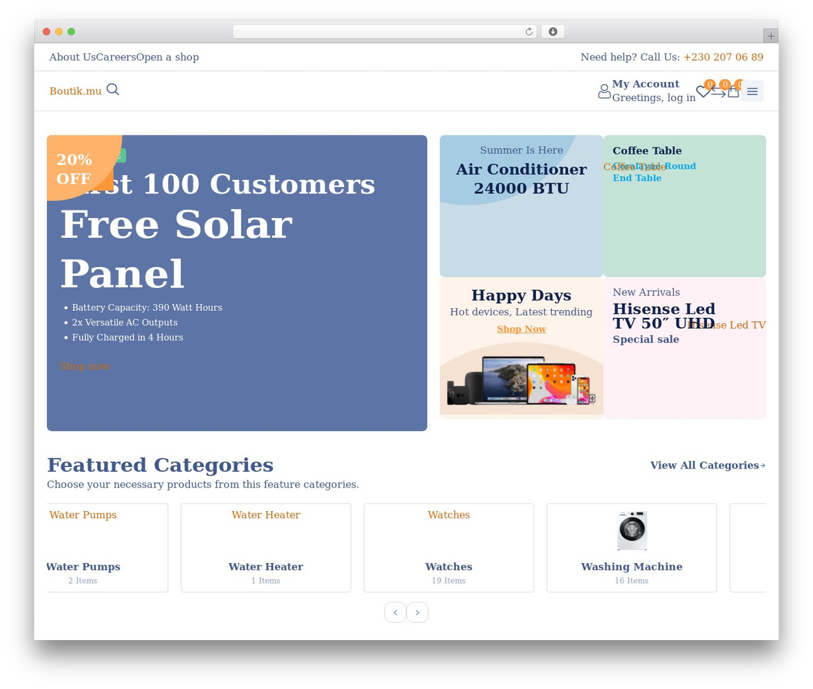Open the user account icon

604,92
